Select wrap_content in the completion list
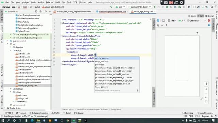Screen dimensions: 218x123 [x=117, y=61]
